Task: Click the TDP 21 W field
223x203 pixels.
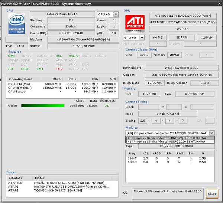Action: coord(20,46)
